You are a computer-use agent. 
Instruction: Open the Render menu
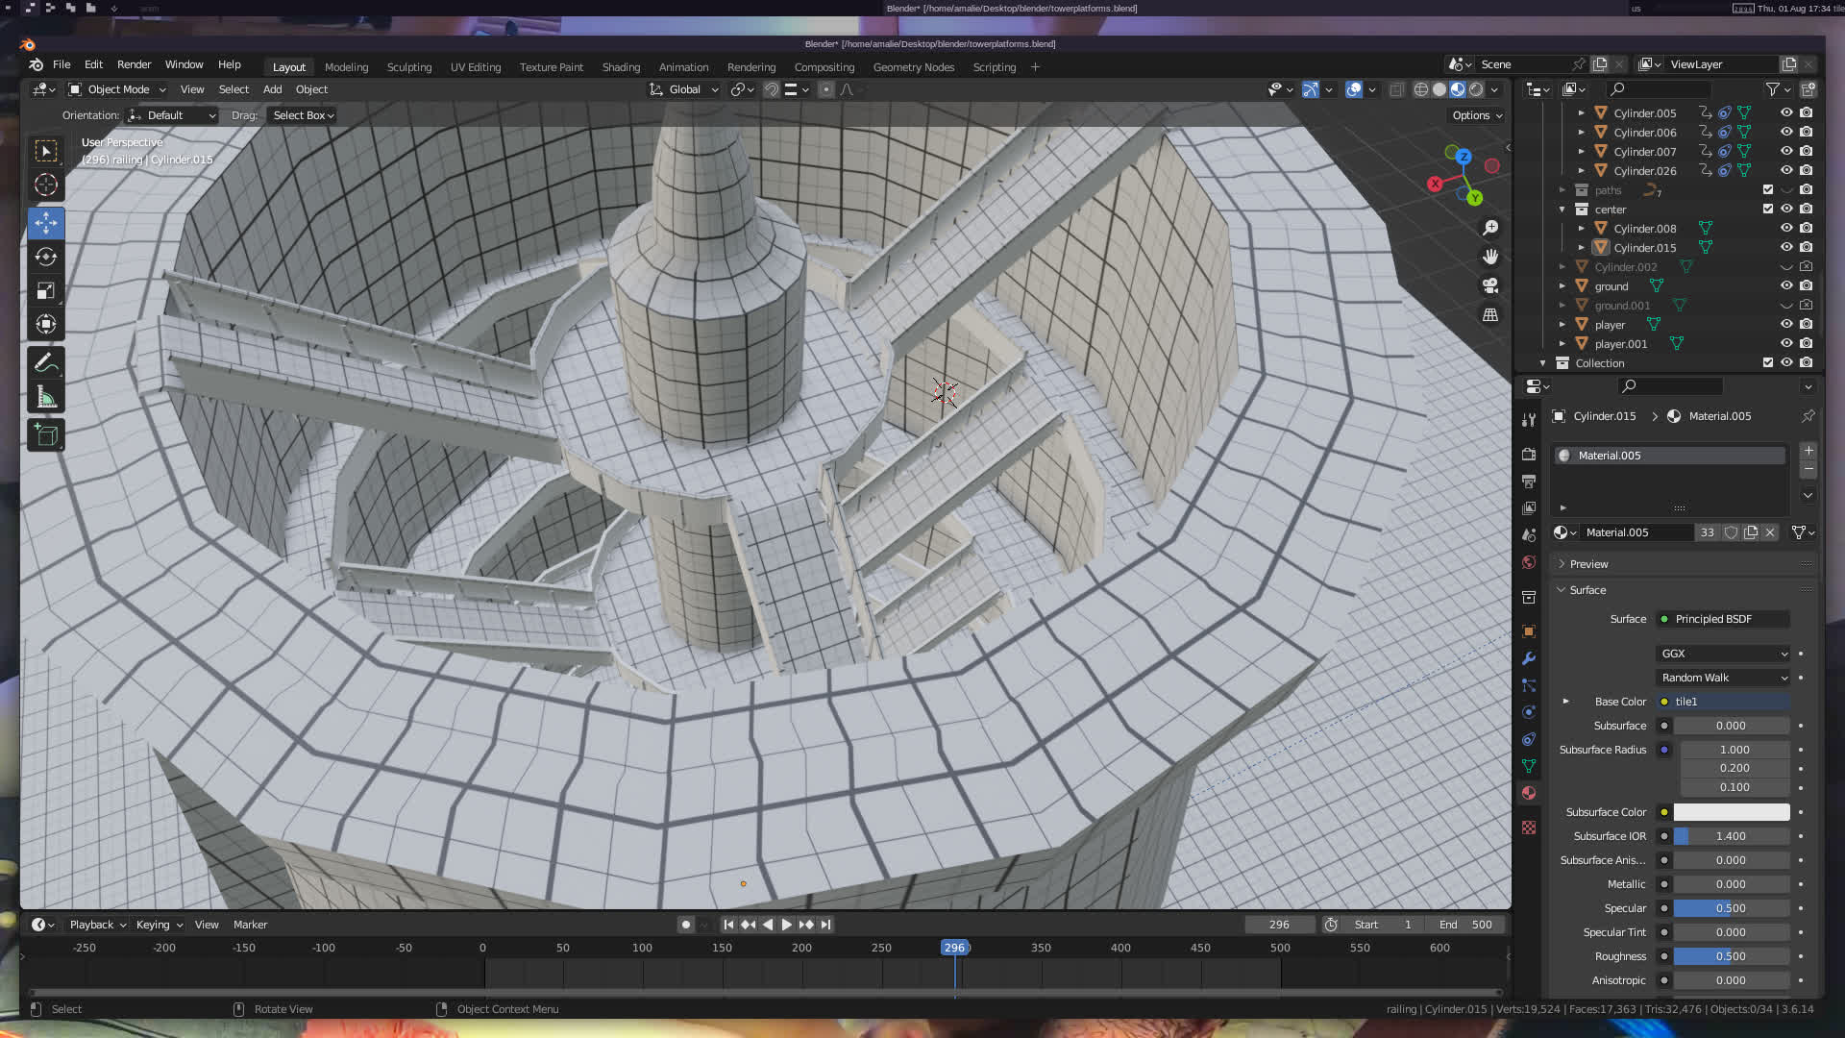pyautogui.click(x=134, y=64)
